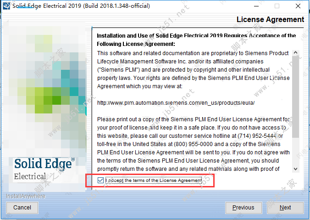Click the license agreement scrollbar thumb
The height and width of the screenshot is (220, 310).
(296, 96)
